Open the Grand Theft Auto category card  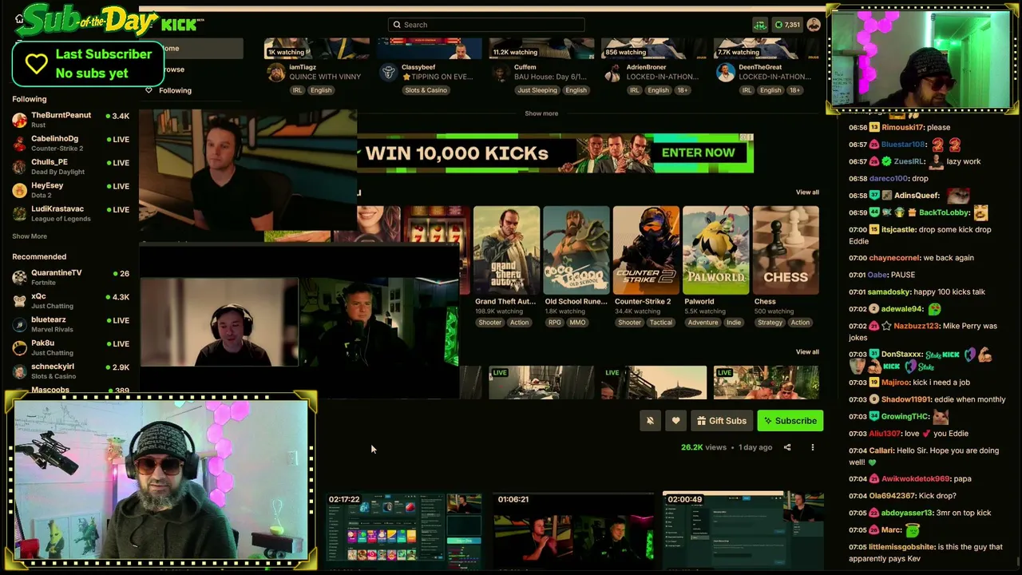pyautogui.click(x=506, y=251)
